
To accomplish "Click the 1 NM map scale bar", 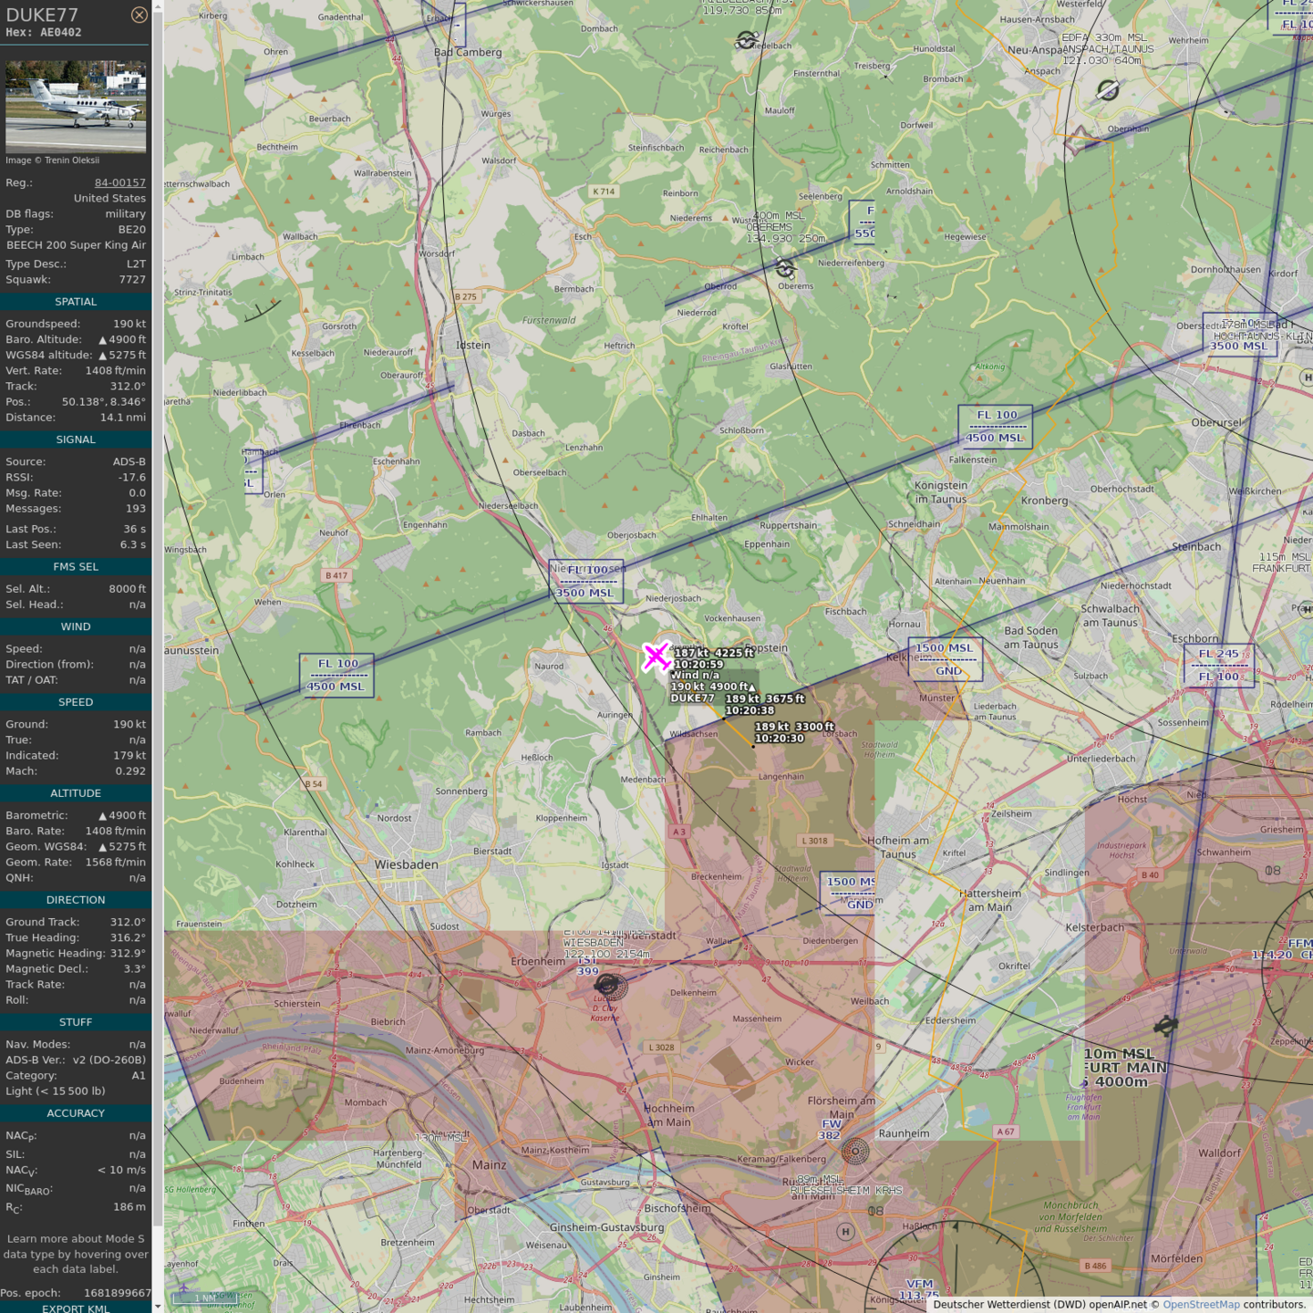I will tap(206, 1297).
